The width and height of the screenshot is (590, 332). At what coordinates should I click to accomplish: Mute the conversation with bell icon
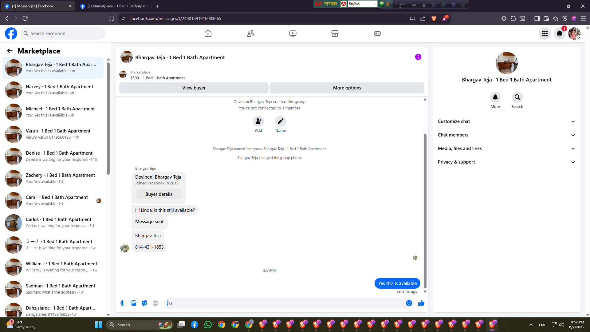tap(495, 97)
